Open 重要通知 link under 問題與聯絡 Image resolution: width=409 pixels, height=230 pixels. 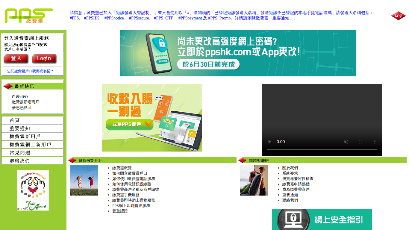tap(290, 195)
